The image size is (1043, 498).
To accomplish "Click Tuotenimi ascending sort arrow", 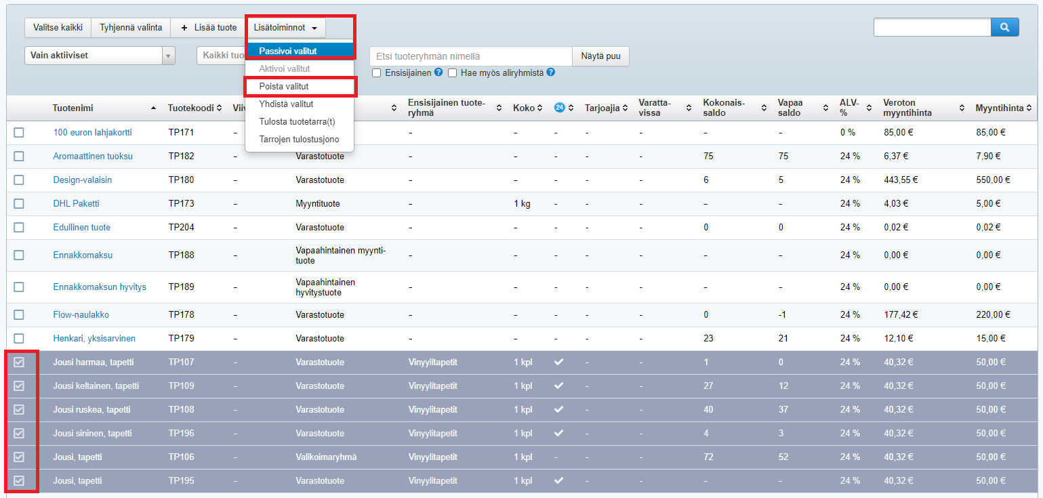I will [x=153, y=108].
